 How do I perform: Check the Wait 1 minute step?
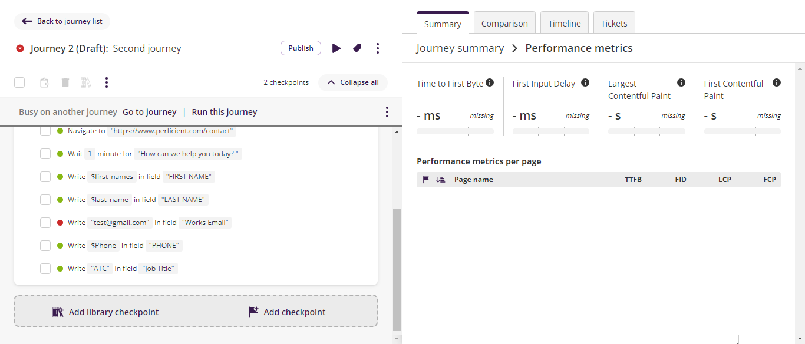[45, 154]
